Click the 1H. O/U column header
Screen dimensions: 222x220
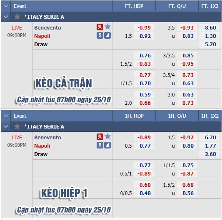point(177,116)
